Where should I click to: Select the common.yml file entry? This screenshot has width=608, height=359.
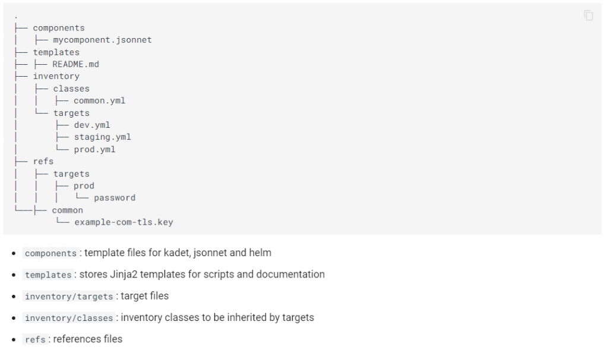point(99,100)
